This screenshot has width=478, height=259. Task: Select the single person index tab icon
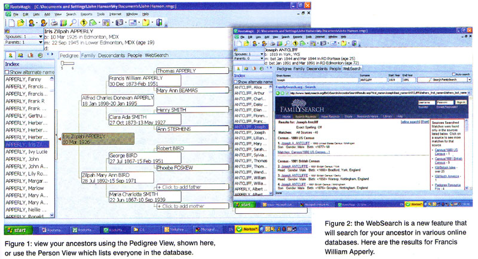pos(10,55)
